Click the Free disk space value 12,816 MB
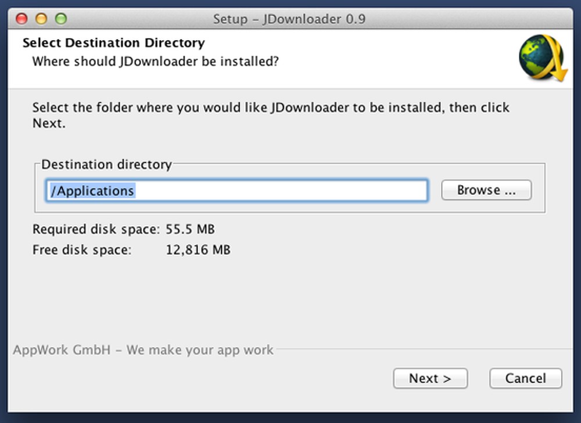 (199, 250)
